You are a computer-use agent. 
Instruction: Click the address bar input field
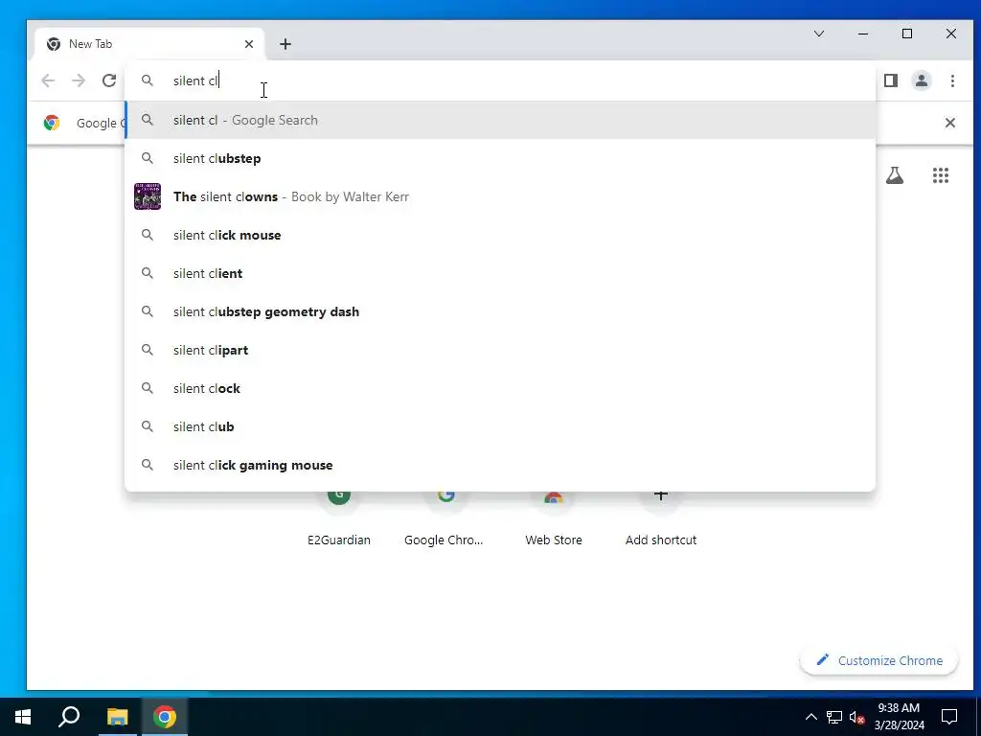click(500, 80)
